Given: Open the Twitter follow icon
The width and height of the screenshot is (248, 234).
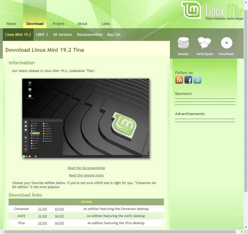Looking at the screenshot, I should pyautogui.click(x=197, y=80).
